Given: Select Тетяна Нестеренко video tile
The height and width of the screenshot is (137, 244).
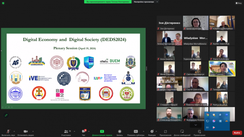Looking at the screenshot, I should click(169, 38).
